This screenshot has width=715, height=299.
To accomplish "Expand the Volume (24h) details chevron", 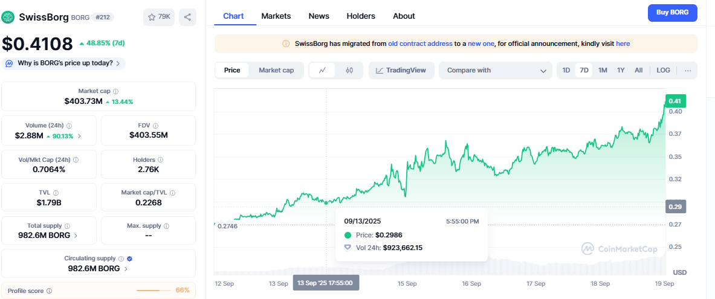I will (79, 136).
